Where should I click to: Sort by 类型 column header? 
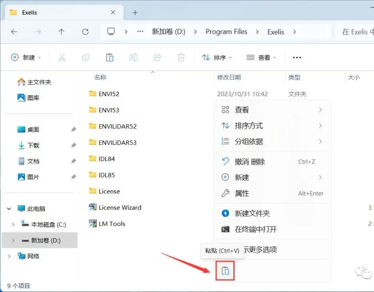tap(294, 77)
